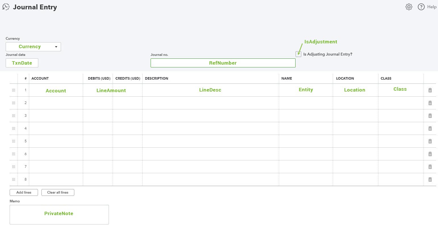This screenshot has width=438, height=229.
Task: Delete line 1 with trash icon
Action: [x=430, y=90]
